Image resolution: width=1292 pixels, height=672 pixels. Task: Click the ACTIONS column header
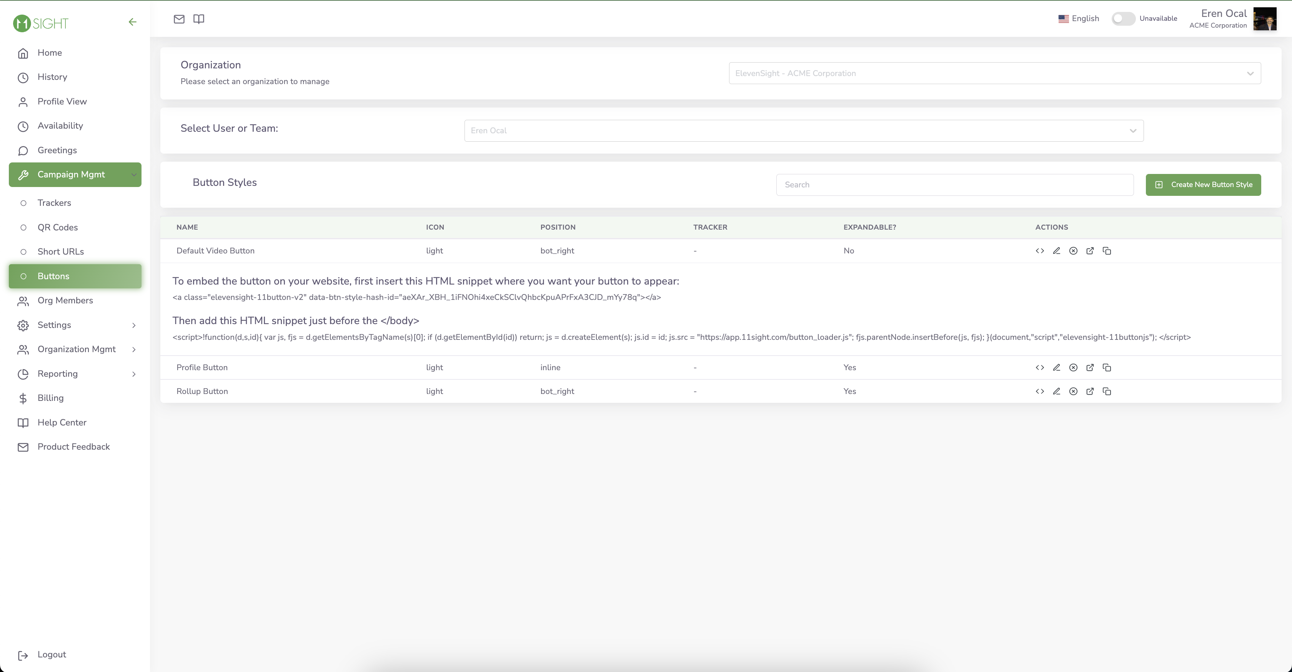pos(1051,227)
